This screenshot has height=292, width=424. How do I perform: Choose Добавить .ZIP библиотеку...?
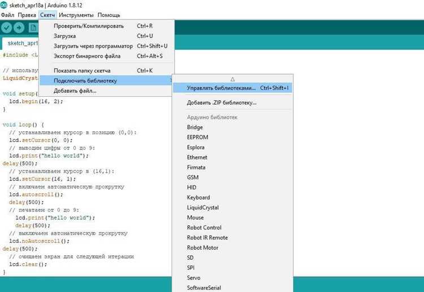(x=232, y=102)
